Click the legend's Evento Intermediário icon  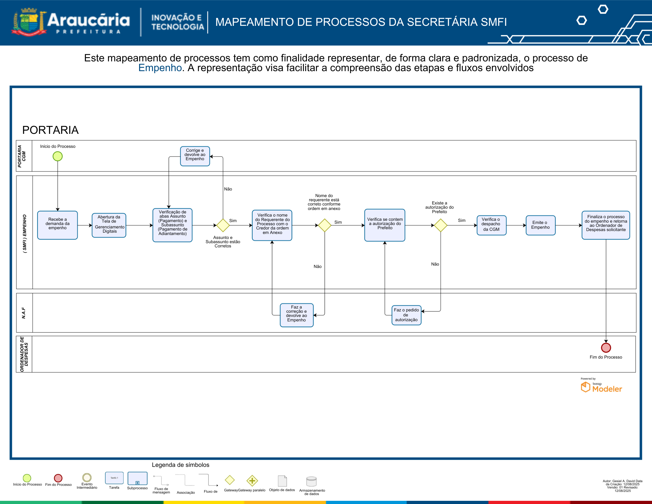[x=87, y=477]
